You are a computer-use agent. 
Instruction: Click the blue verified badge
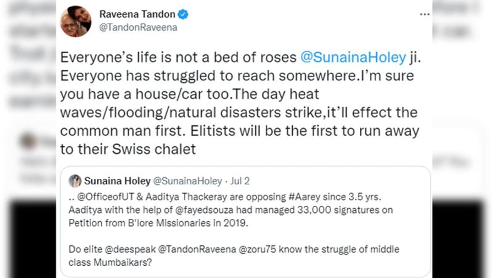[x=183, y=15]
